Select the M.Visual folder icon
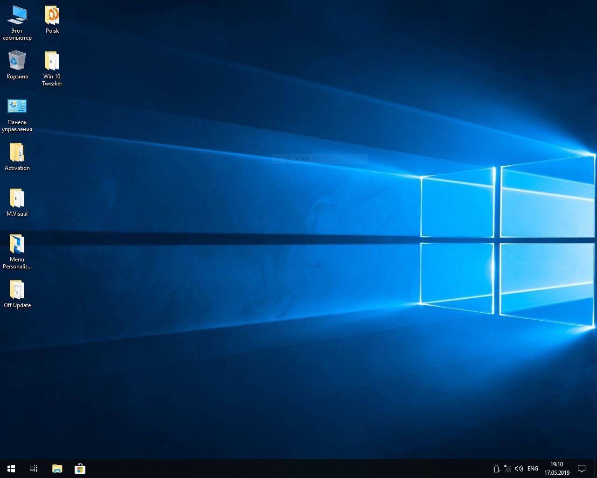 tap(17, 203)
